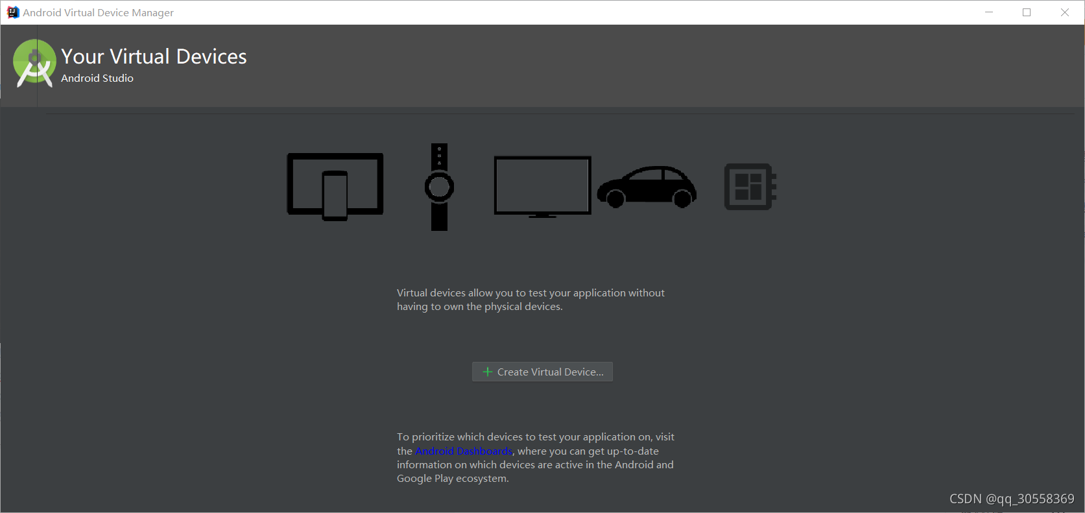This screenshot has height=513, width=1085.
Task: Open the Android Dashboards link
Action: [464, 451]
